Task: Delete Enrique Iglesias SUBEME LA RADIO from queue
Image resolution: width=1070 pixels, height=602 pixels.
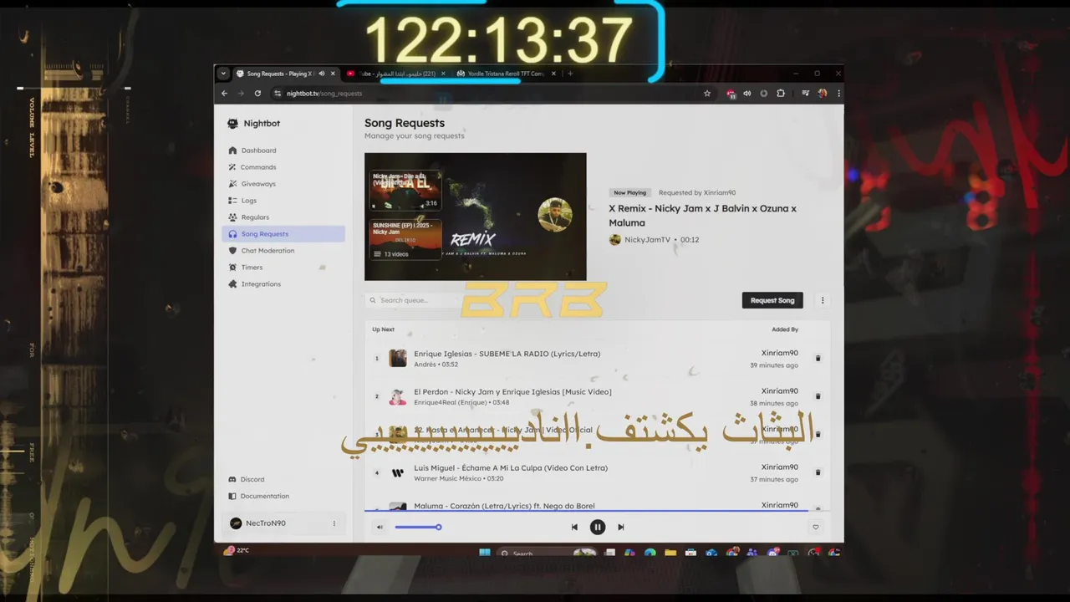Action: point(818,359)
